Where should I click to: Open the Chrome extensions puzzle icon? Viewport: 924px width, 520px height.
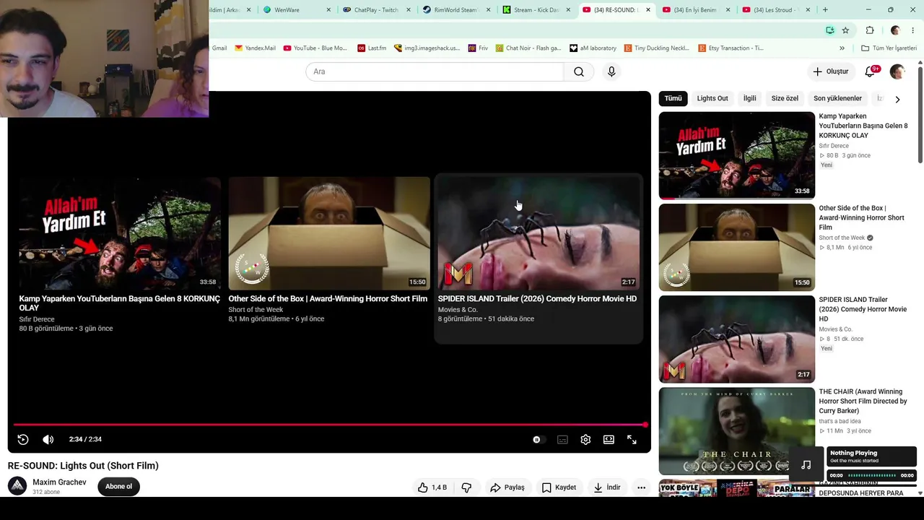point(870,30)
